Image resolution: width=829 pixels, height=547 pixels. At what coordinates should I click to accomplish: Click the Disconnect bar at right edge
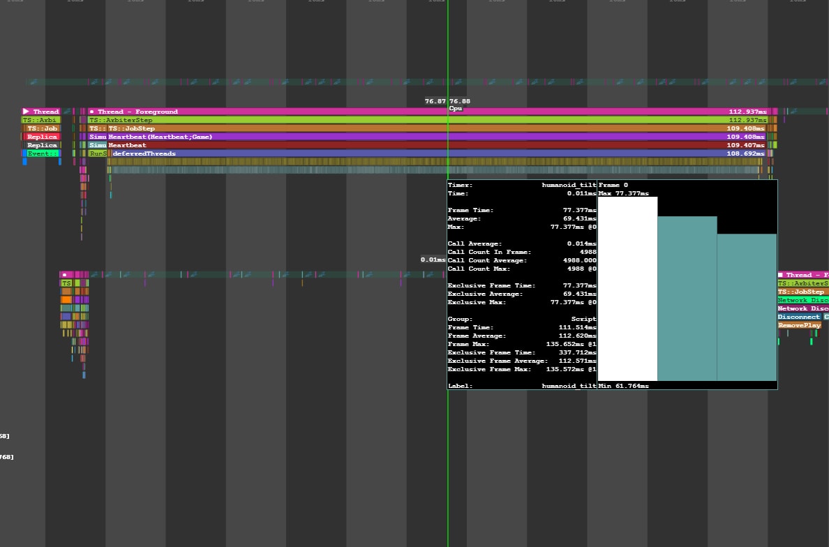[x=800, y=317]
